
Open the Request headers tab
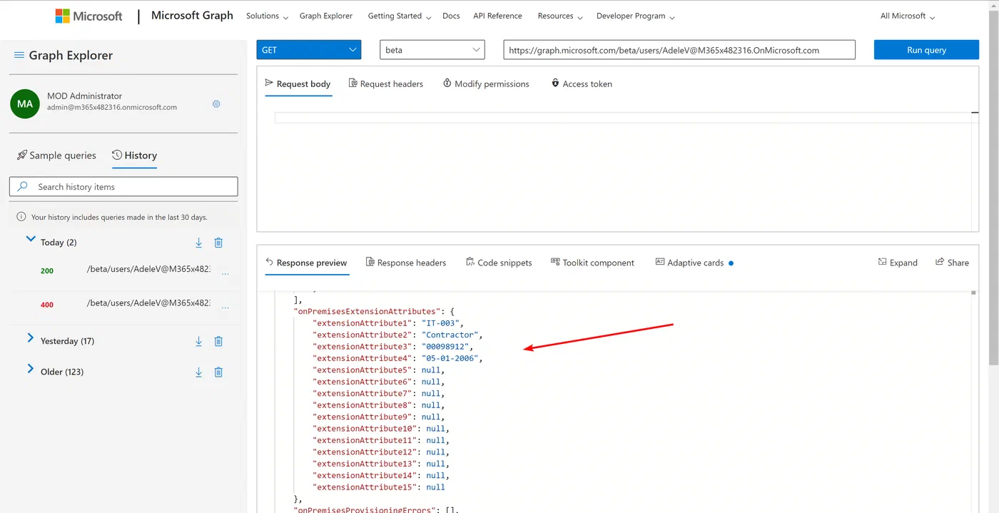pos(385,83)
